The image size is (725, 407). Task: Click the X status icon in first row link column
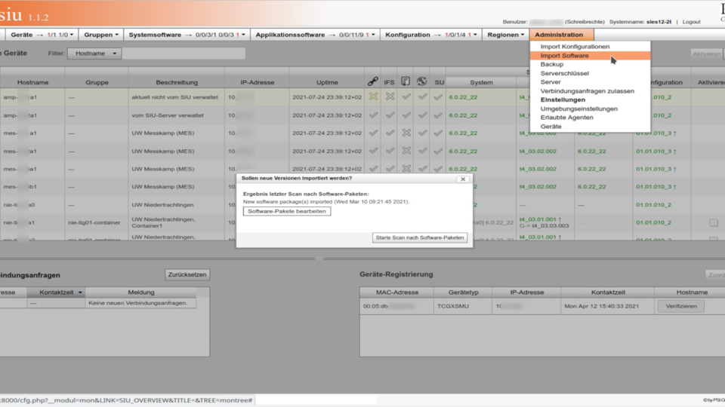click(x=372, y=96)
